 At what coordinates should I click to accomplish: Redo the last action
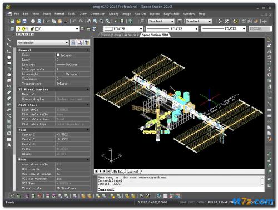[x=81, y=21]
